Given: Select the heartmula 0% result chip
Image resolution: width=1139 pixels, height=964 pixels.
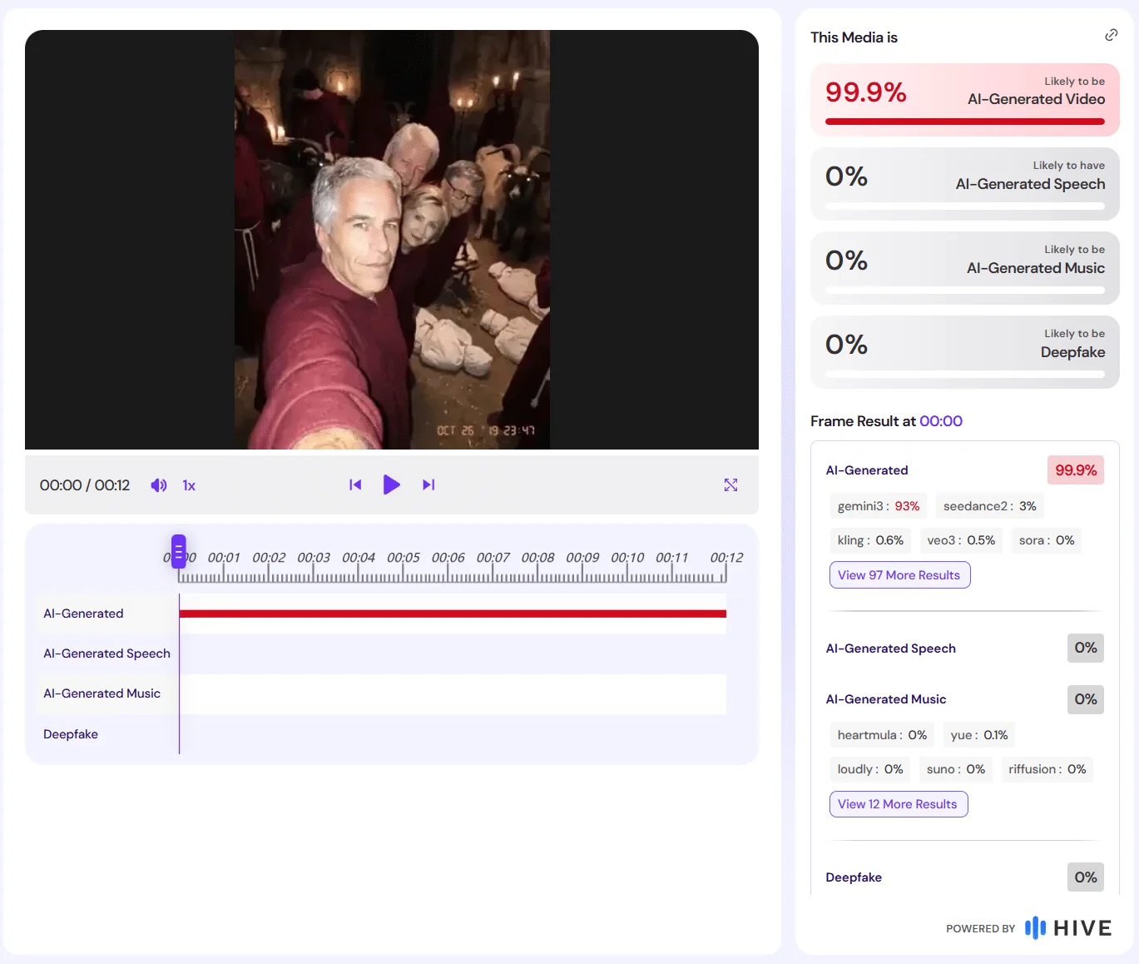Looking at the screenshot, I should pos(882,735).
